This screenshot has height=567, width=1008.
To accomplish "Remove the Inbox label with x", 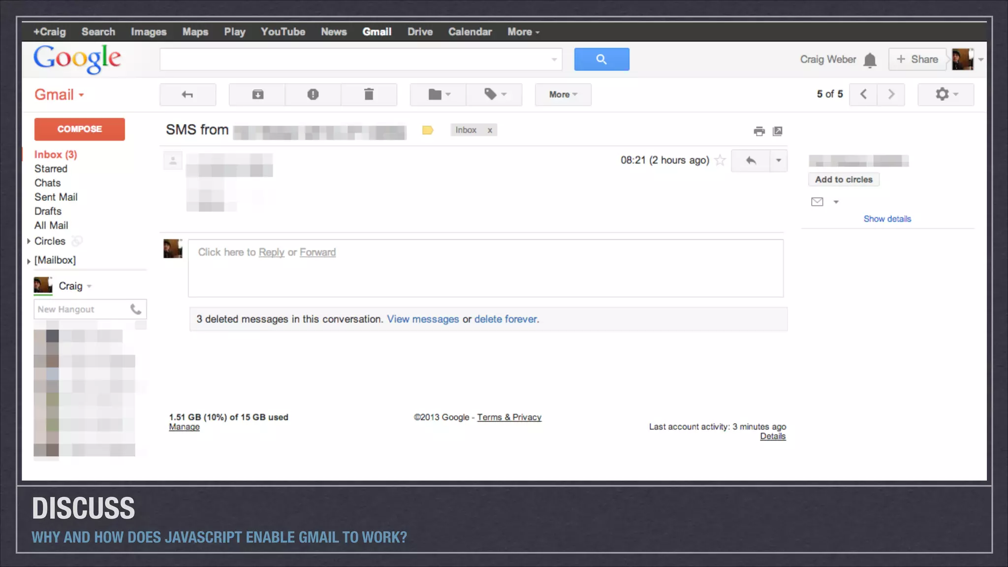I will [490, 130].
